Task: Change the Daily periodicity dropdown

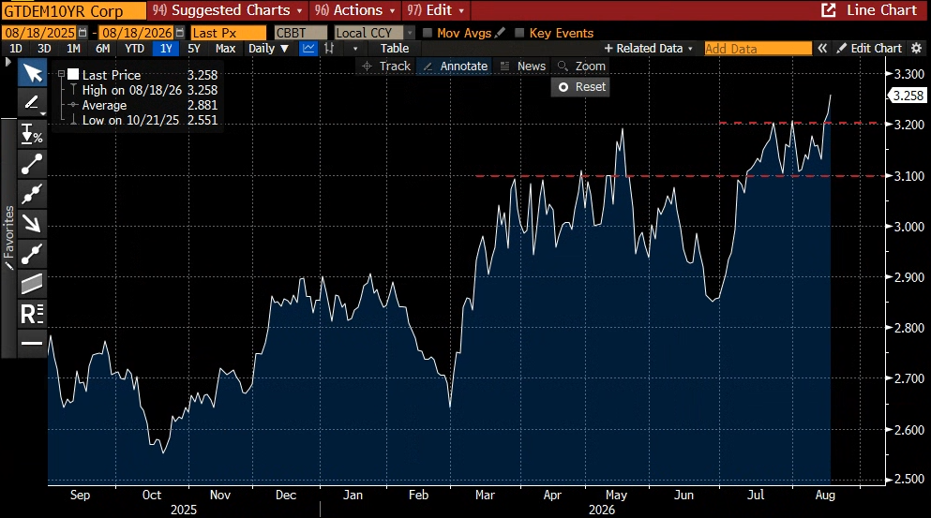Action: (269, 49)
